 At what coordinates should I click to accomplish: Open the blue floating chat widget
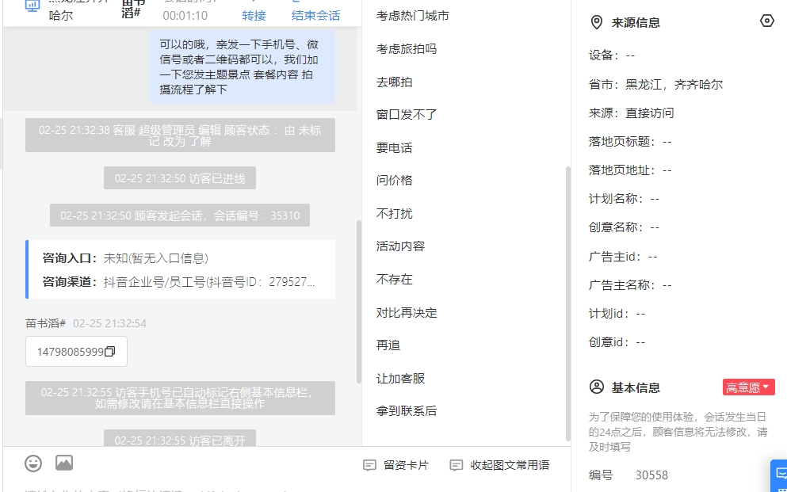coord(780,475)
